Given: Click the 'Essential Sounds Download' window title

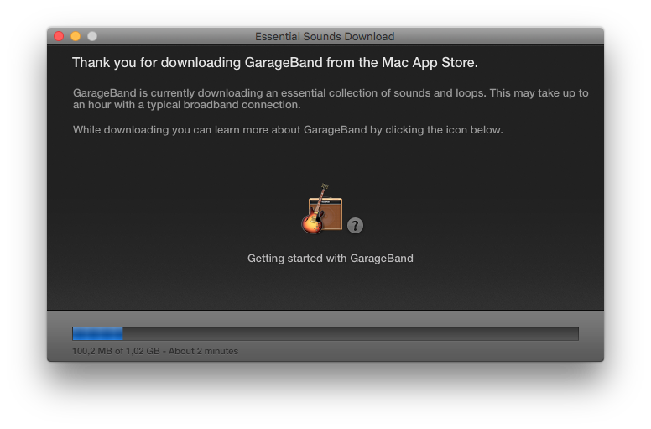Looking at the screenshot, I should (x=325, y=37).
